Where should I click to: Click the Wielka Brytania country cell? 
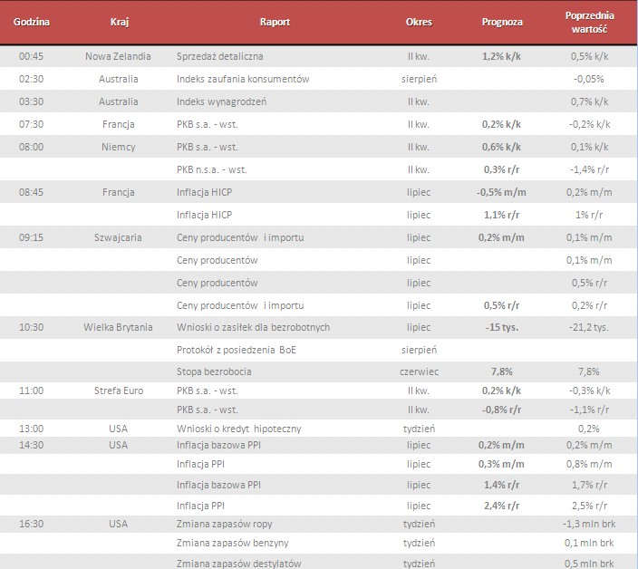(118, 327)
